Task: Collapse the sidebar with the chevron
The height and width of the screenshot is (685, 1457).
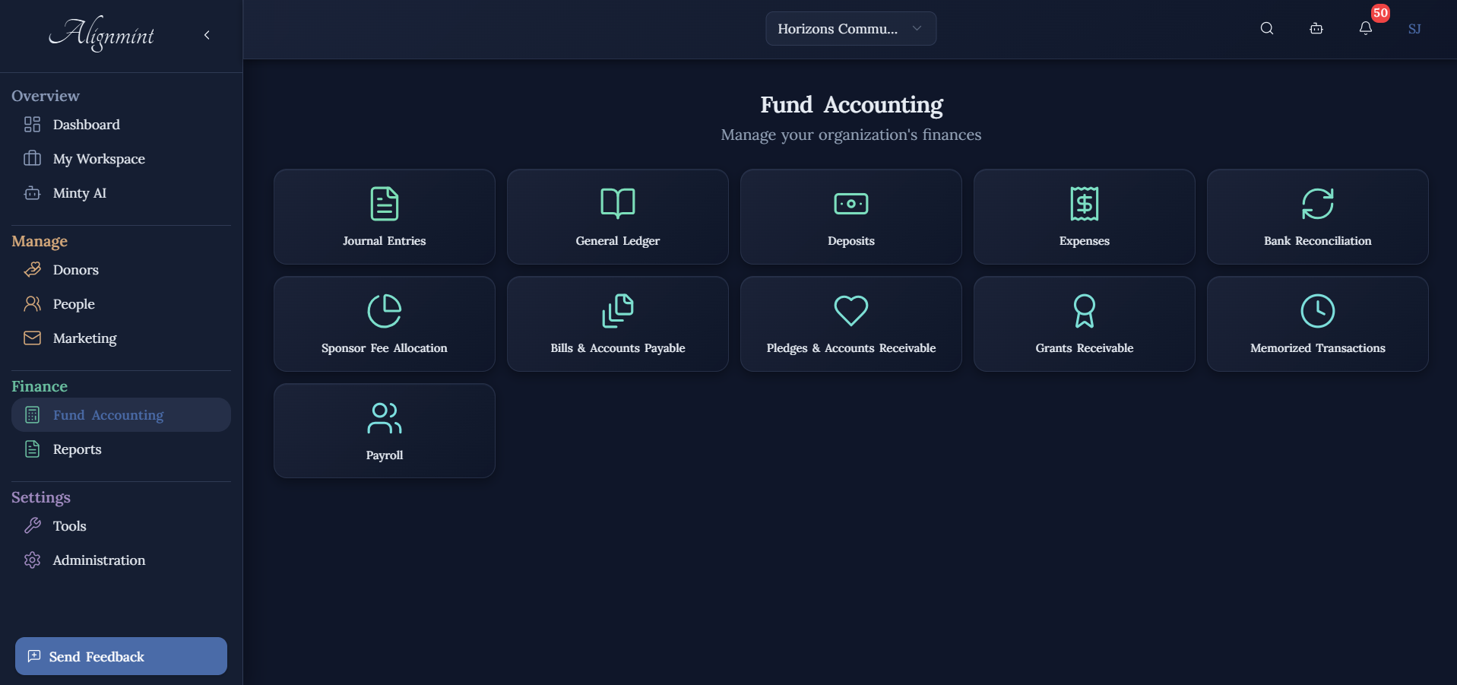Action: (206, 35)
